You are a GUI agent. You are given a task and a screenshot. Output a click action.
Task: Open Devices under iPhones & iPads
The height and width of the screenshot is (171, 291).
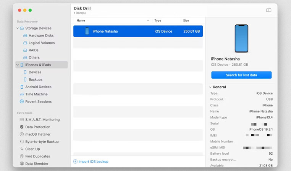coord(35,72)
